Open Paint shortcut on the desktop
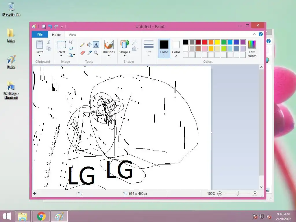Image resolution: width=296 pixels, height=222 pixels. point(11,62)
